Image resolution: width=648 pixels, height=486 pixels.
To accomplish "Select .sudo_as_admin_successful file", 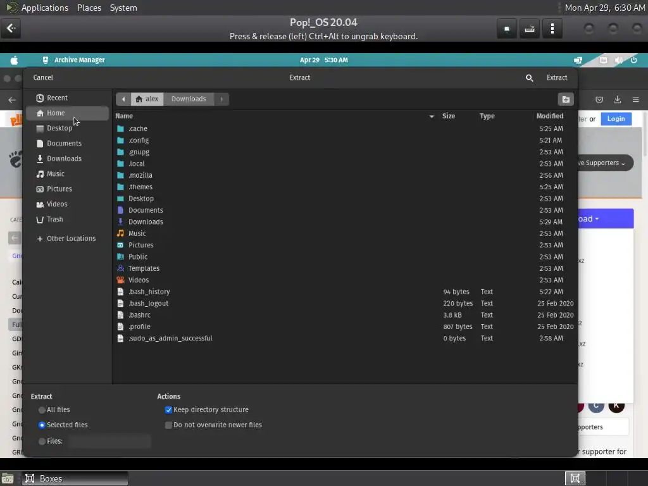I will (x=344, y=338).
